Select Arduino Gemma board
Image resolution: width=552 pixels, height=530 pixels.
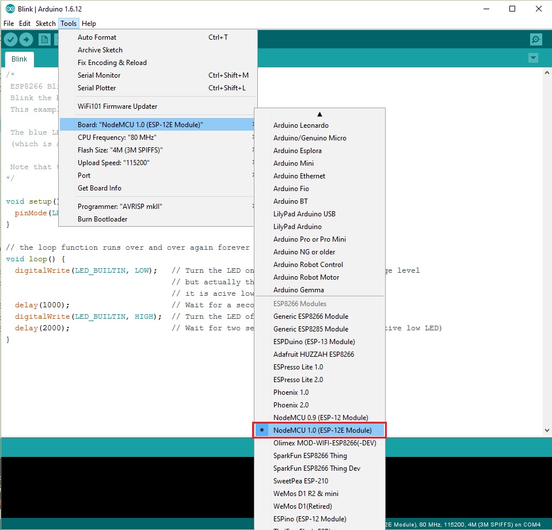[x=319, y=290]
